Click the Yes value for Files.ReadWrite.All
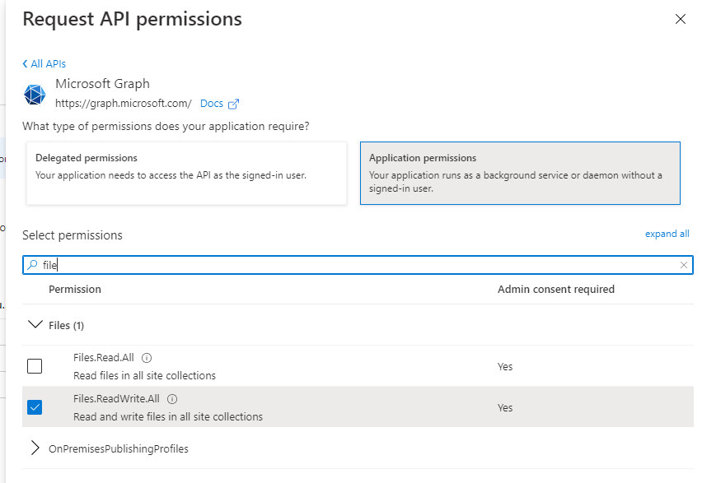702x483 pixels. point(505,408)
